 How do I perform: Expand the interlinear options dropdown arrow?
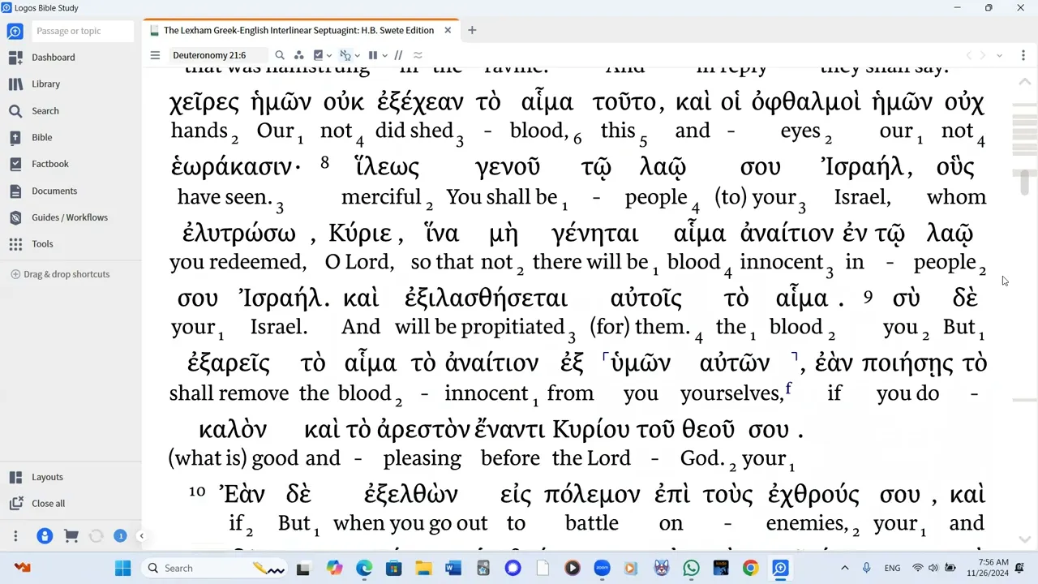pos(358,56)
